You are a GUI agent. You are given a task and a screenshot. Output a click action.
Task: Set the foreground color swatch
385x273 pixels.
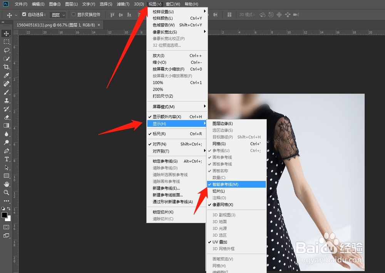[4, 215]
